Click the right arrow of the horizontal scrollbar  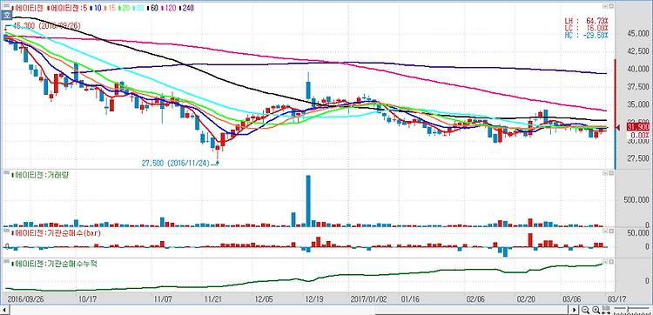click(x=575, y=310)
